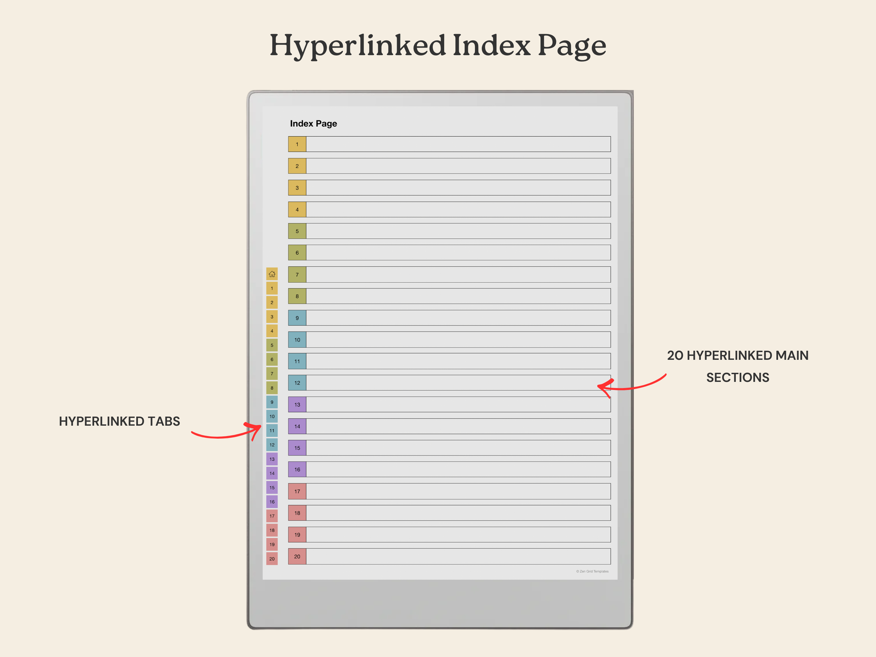The height and width of the screenshot is (657, 876).
Task: Go to index section 20
Action: pyautogui.click(x=297, y=556)
